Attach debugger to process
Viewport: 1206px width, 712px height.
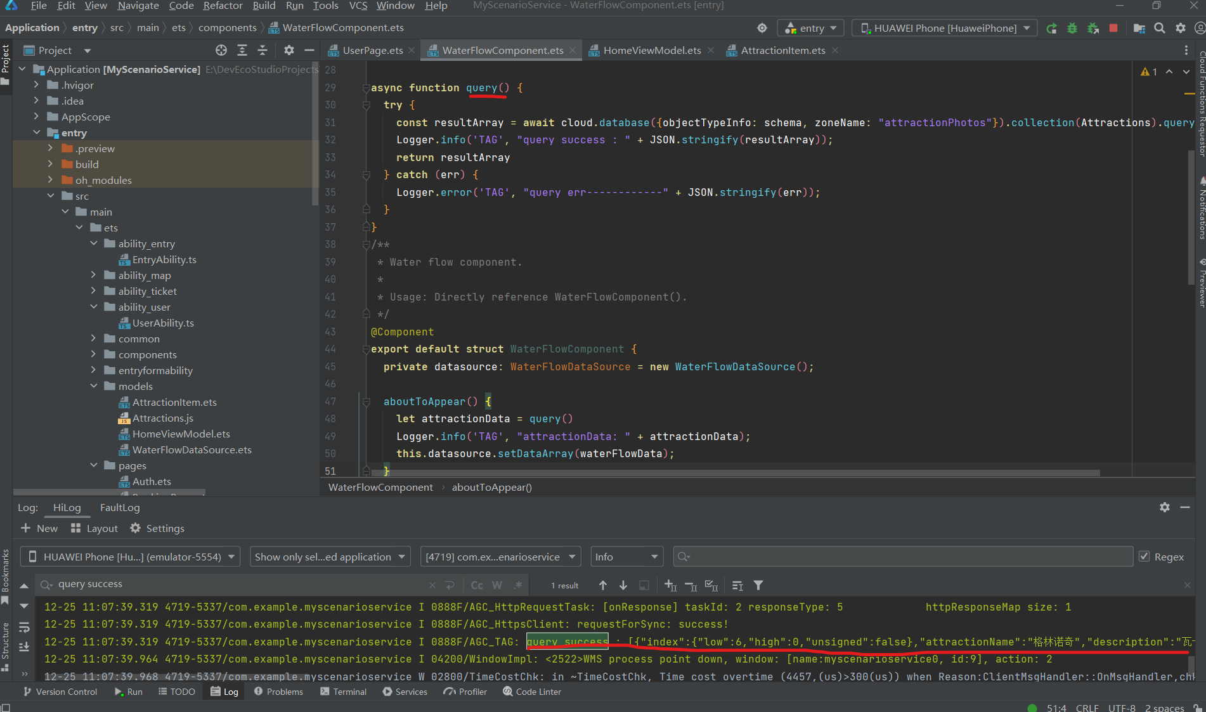(1093, 28)
